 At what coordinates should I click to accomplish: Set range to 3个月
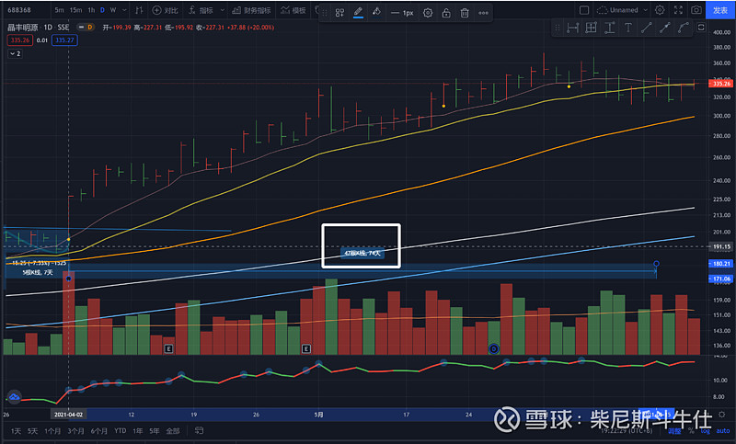point(75,431)
